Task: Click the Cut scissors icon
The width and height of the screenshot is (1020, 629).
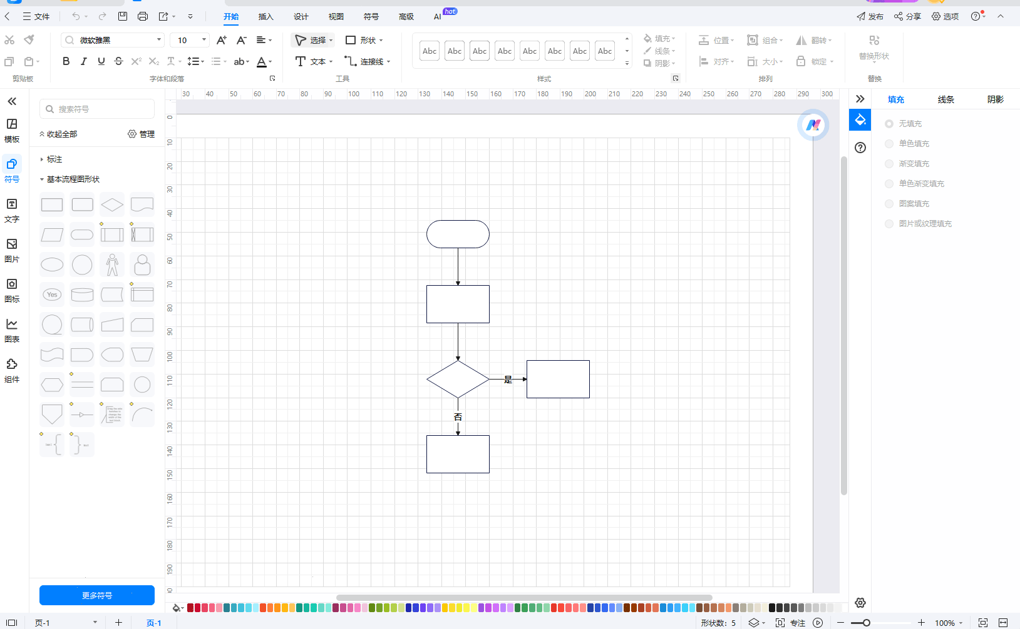Action: [x=9, y=40]
